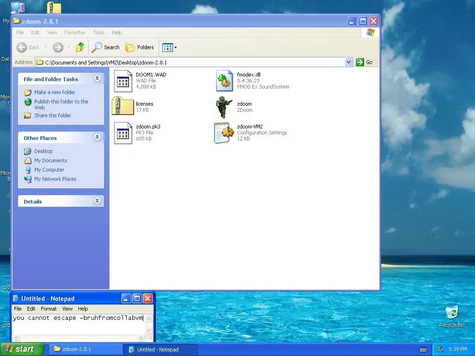This screenshot has width=475, height=356.
Task: Click the Make a new folder icon
Action: coord(27,92)
